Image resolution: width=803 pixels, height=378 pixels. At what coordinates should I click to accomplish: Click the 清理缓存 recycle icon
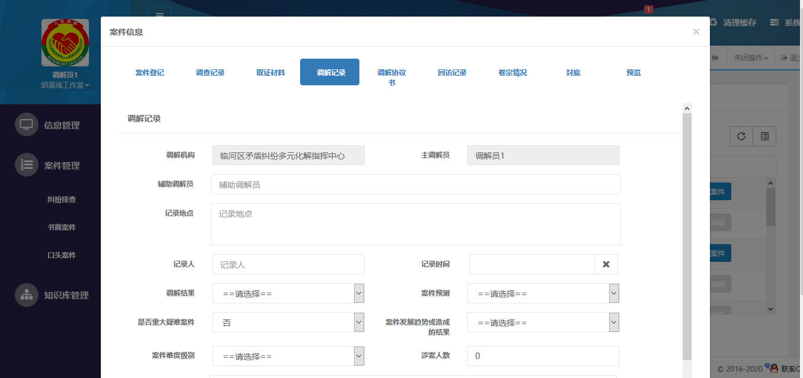tap(712, 22)
